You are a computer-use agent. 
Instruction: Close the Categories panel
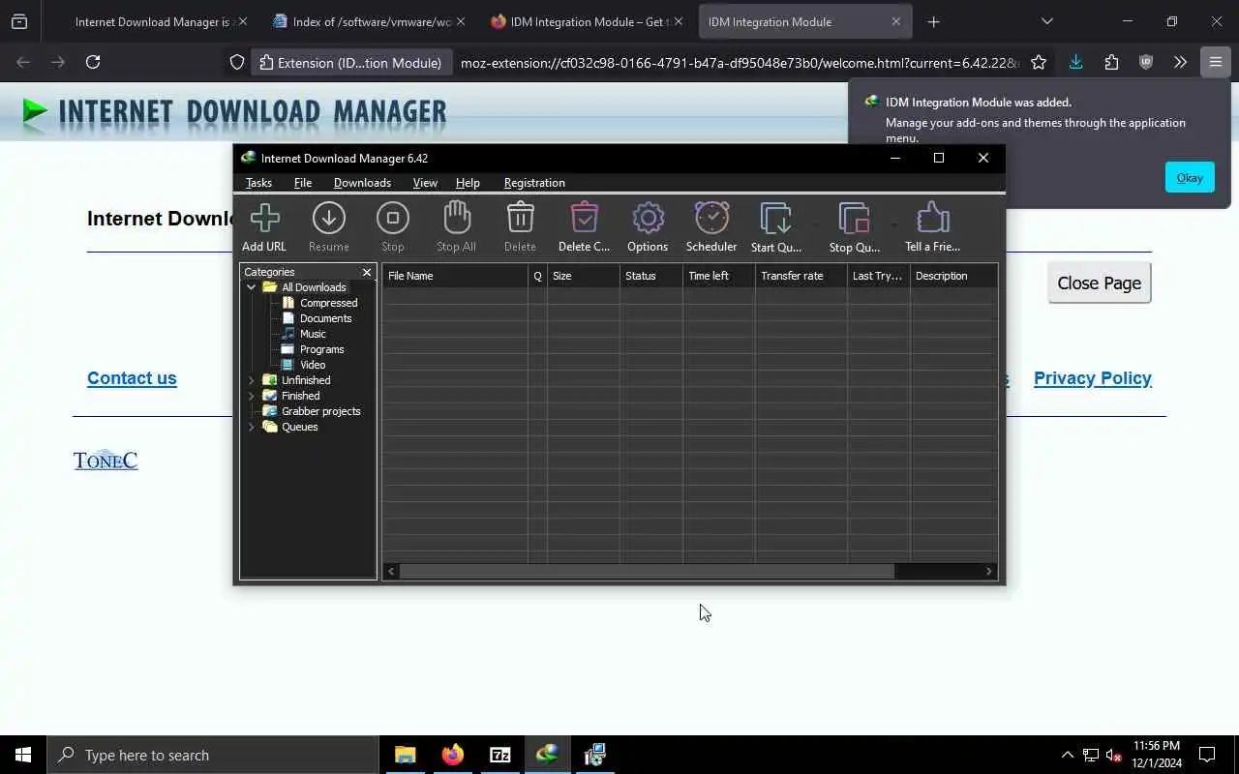point(367,272)
